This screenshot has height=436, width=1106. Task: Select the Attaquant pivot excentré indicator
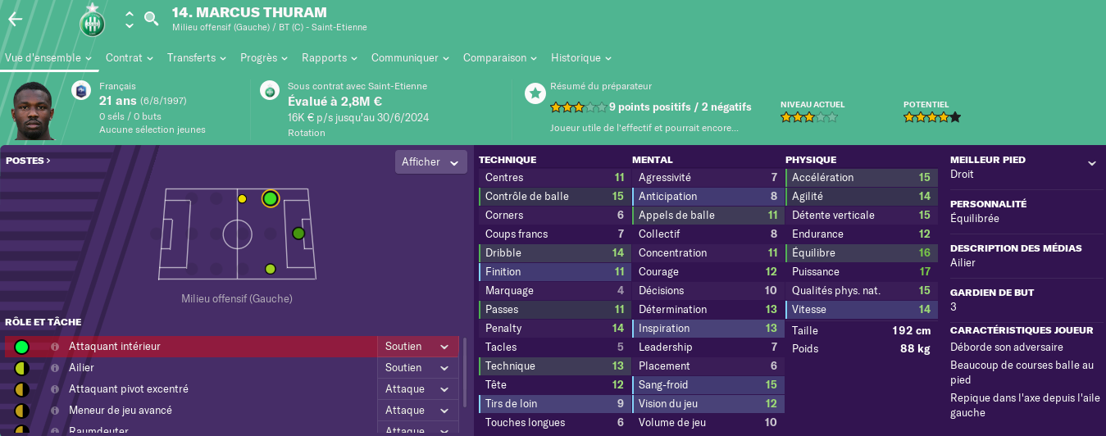click(21, 389)
